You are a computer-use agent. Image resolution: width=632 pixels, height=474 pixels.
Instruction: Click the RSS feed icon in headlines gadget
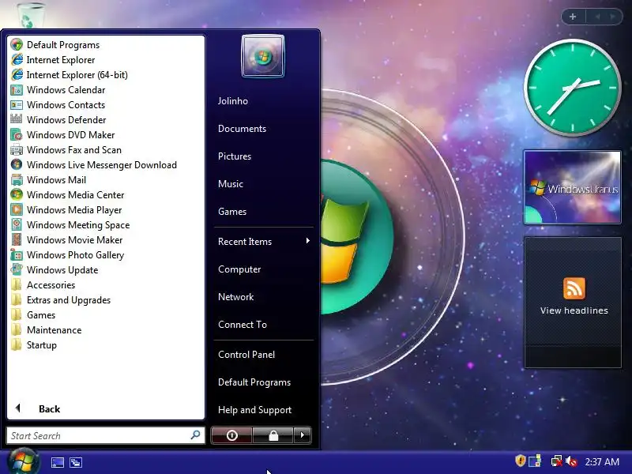point(574,288)
